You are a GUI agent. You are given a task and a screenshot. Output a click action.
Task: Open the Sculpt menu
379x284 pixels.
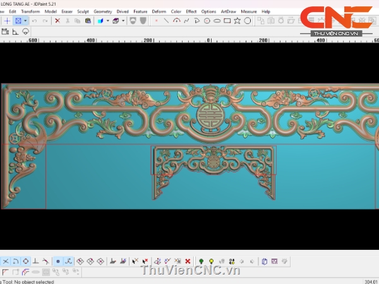(x=83, y=11)
